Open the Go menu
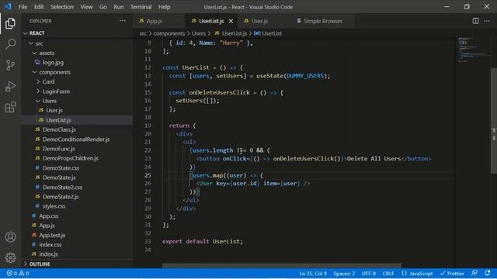This screenshot has height=279, width=497. click(103, 7)
